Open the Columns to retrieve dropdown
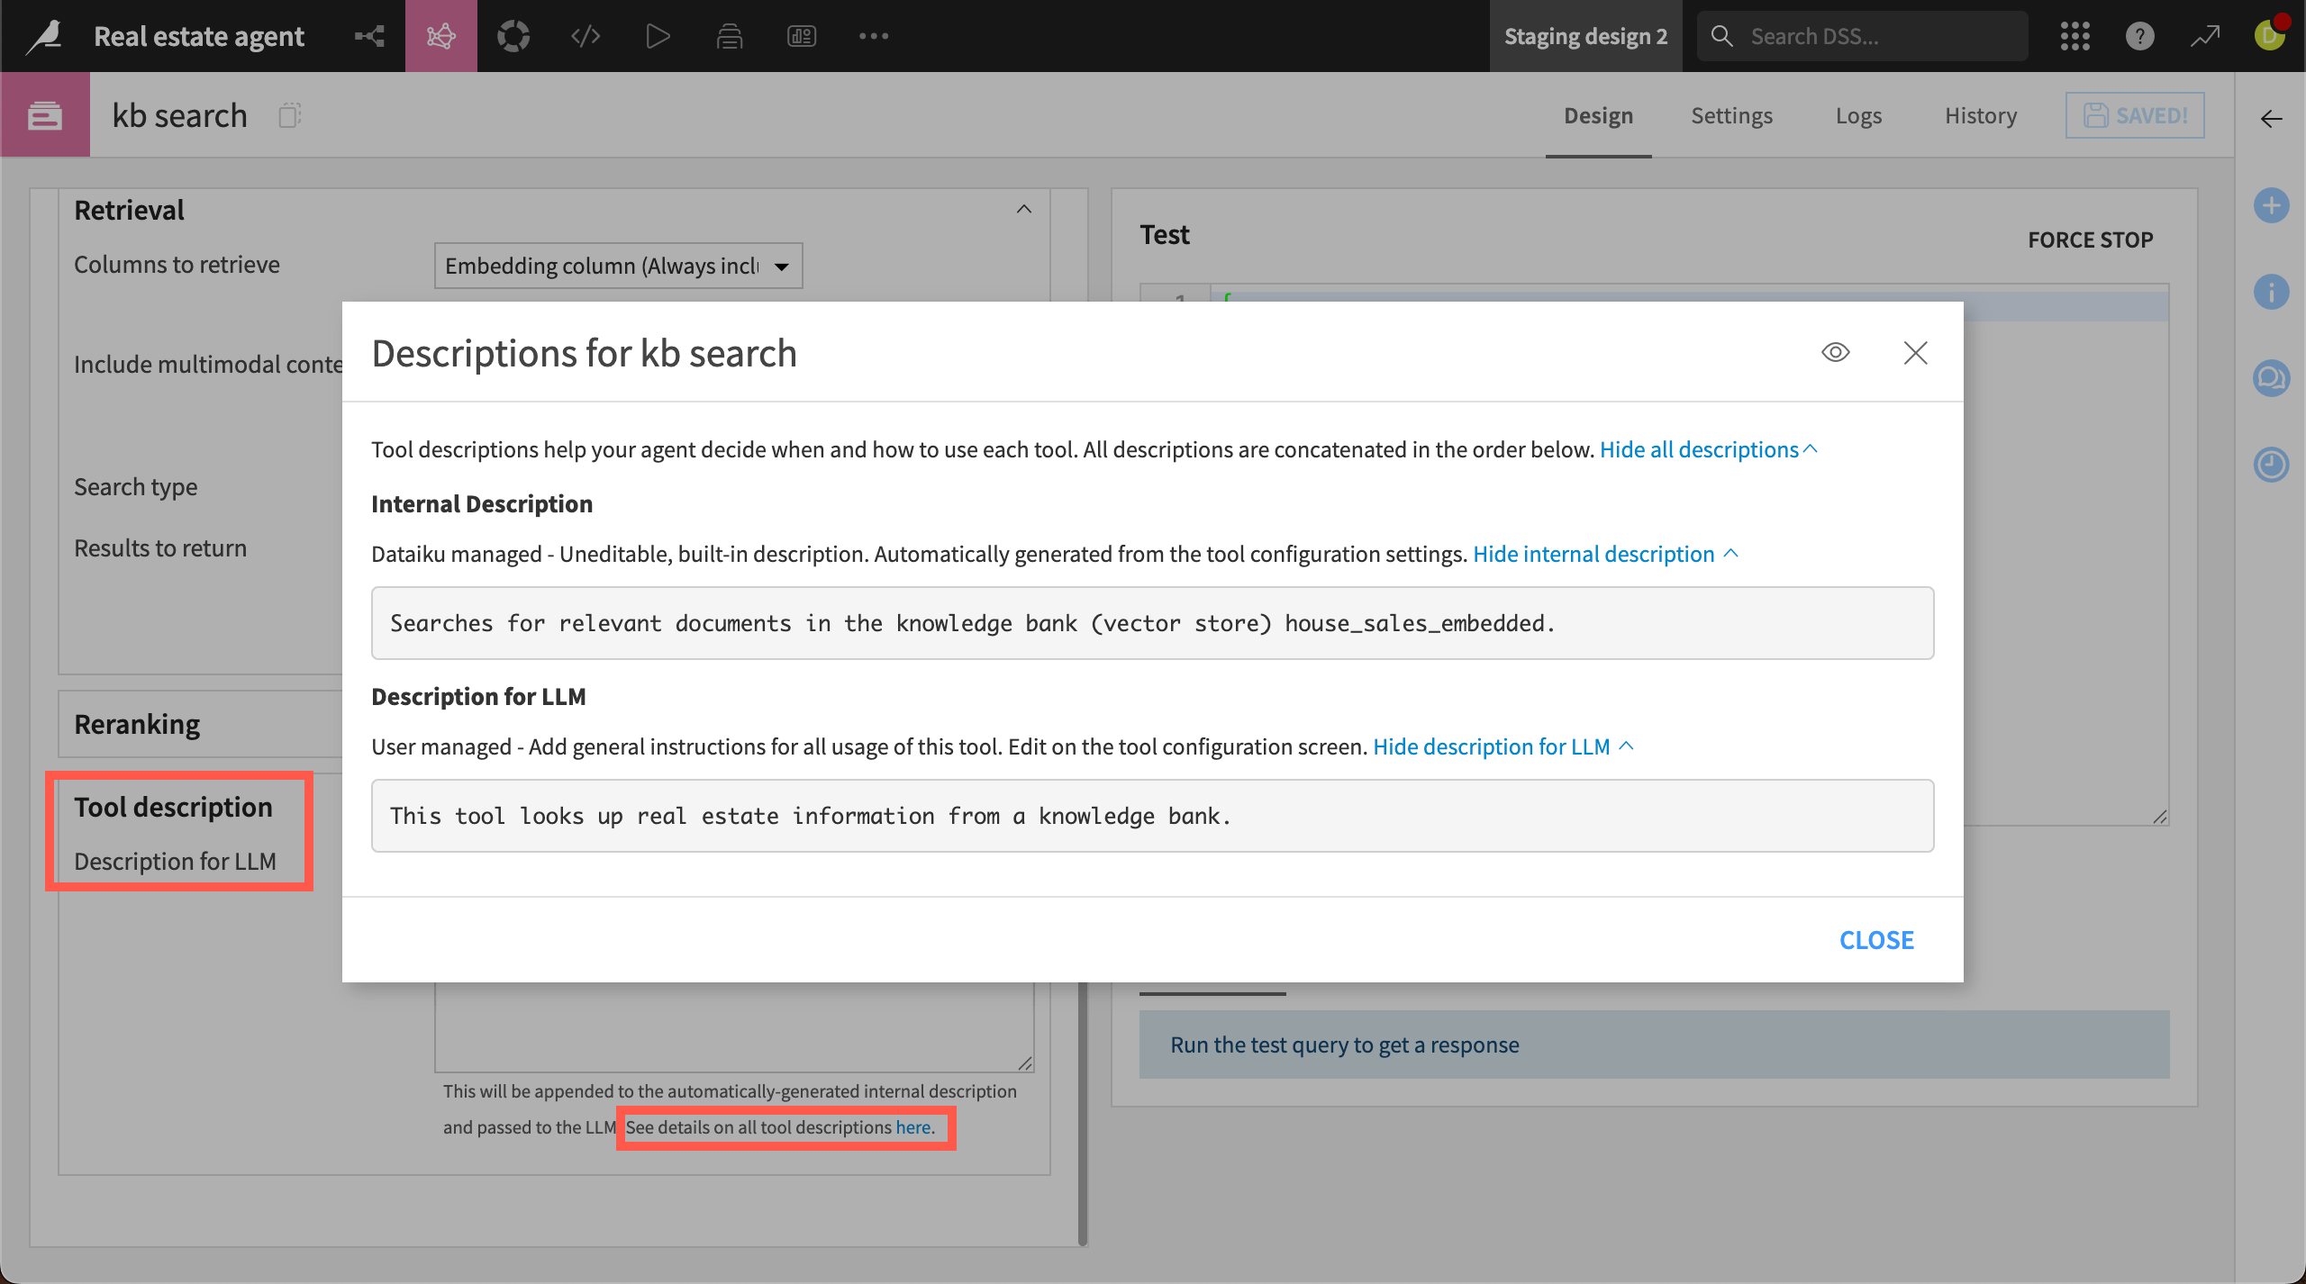Image resolution: width=2306 pixels, height=1284 pixels. click(618, 266)
